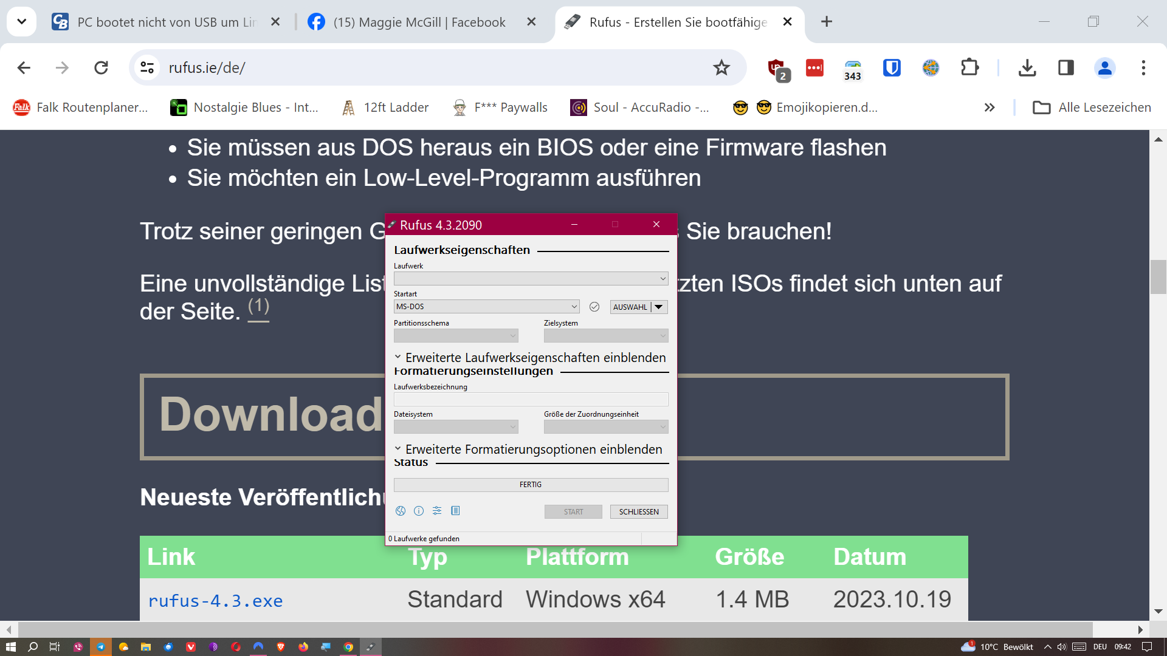The height and width of the screenshot is (656, 1167).
Task: Bookmark page with star icon
Action: pos(721,67)
